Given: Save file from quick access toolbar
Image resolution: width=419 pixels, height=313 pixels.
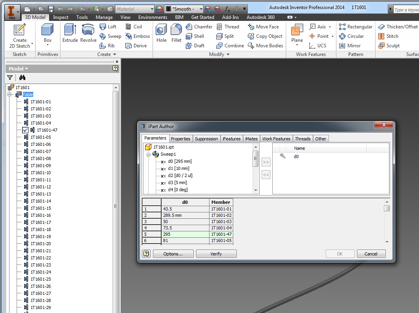Looking at the screenshot, I should (x=51, y=9).
